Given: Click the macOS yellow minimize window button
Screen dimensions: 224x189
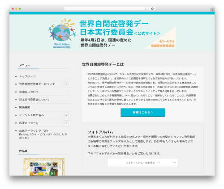Looking at the screenshot, I should (16, 9).
